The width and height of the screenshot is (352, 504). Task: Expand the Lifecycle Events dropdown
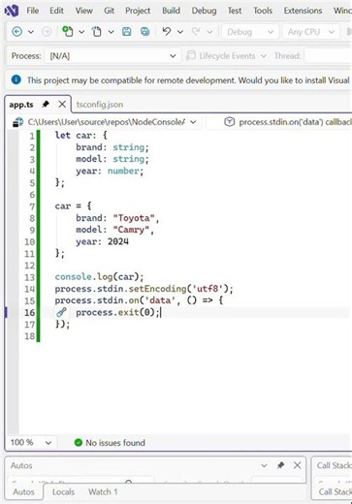pyautogui.click(x=264, y=56)
